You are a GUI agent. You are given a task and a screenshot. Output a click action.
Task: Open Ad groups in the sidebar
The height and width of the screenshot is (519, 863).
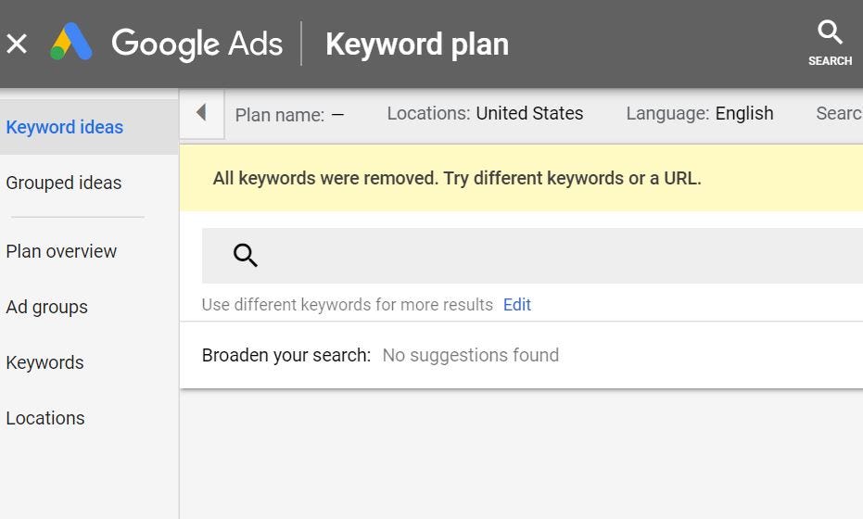pyautogui.click(x=47, y=307)
